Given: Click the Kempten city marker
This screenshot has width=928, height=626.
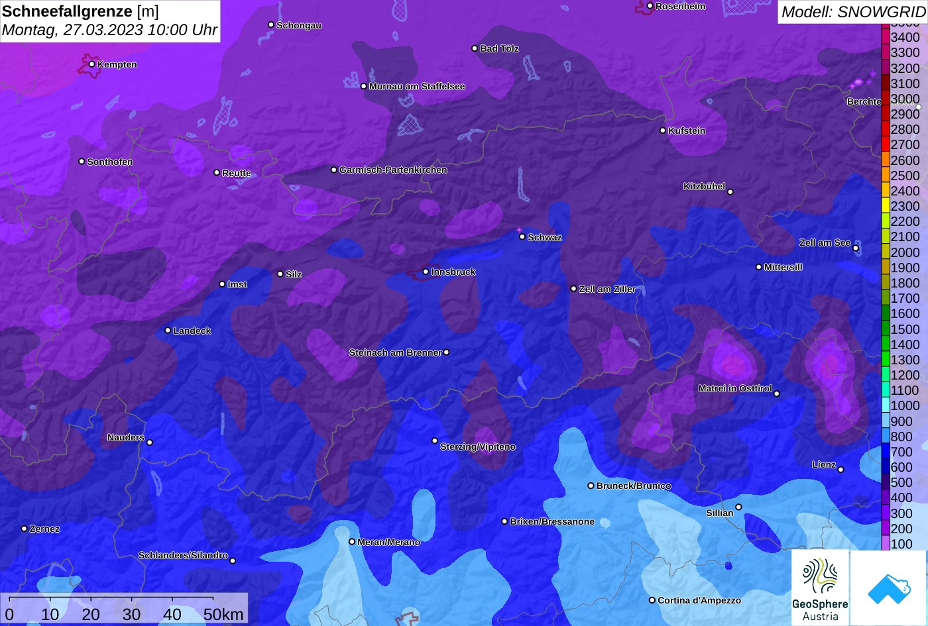Looking at the screenshot, I should coord(91,64).
